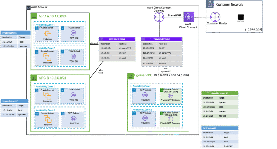Image resolution: width=277 pixels, height=149 pixels.
Task: Click the 'VPC A 10.1.0.0/24' title
Action: pos(53,16)
